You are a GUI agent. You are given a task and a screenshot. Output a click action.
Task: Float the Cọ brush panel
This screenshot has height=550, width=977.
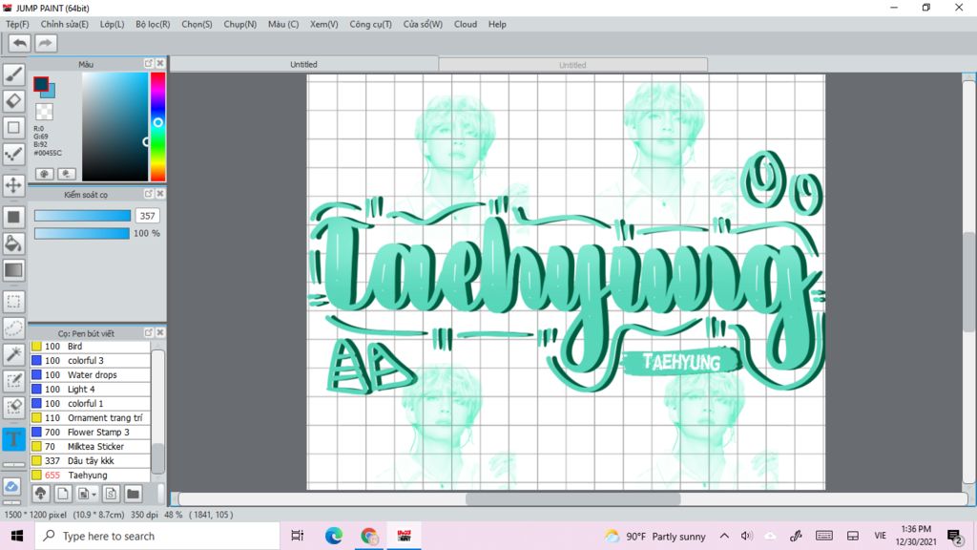click(x=148, y=332)
